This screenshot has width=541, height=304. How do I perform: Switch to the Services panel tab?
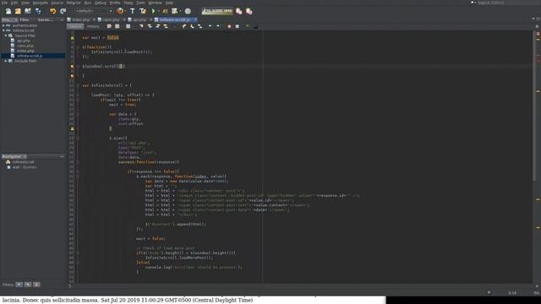pyautogui.click(x=45, y=19)
